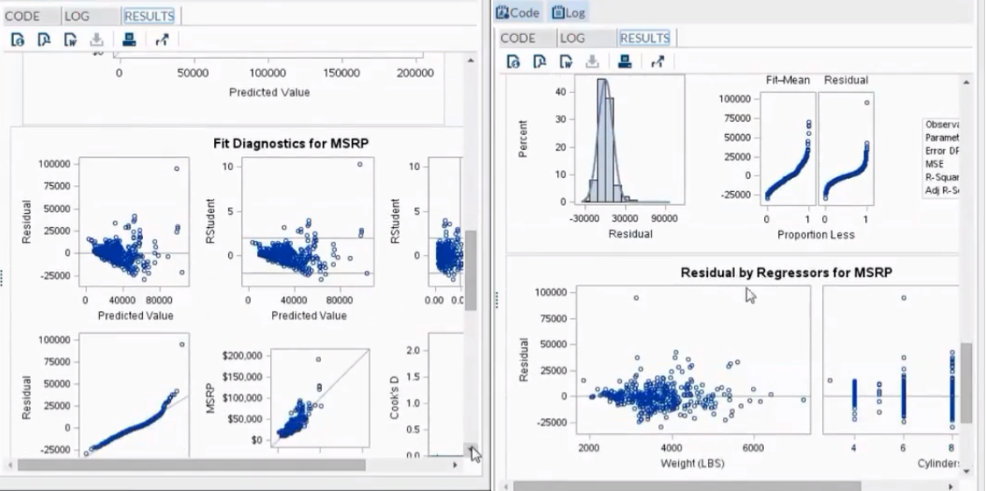The height and width of the screenshot is (491, 986).
Task: Click left pane vertical scrollbar down arrow
Action: coord(471,448)
